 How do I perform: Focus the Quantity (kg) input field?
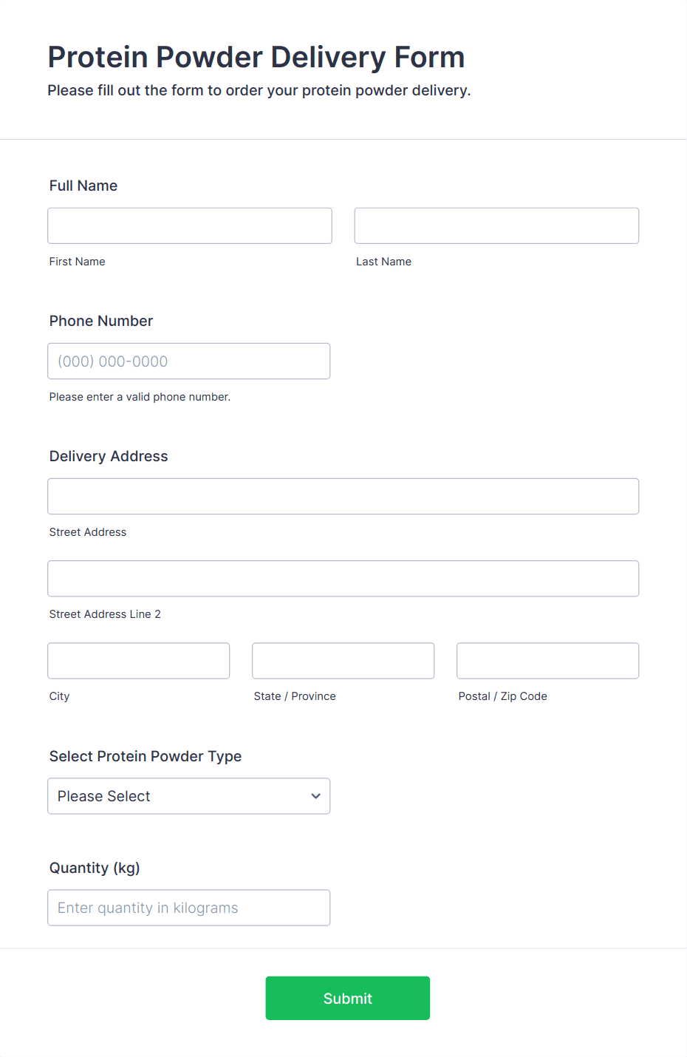tap(189, 907)
